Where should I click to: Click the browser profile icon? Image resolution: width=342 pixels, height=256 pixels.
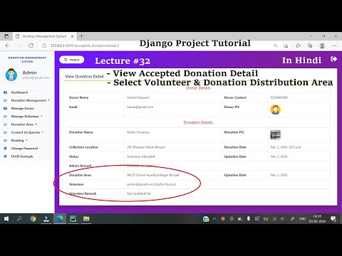tap(322, 46)
